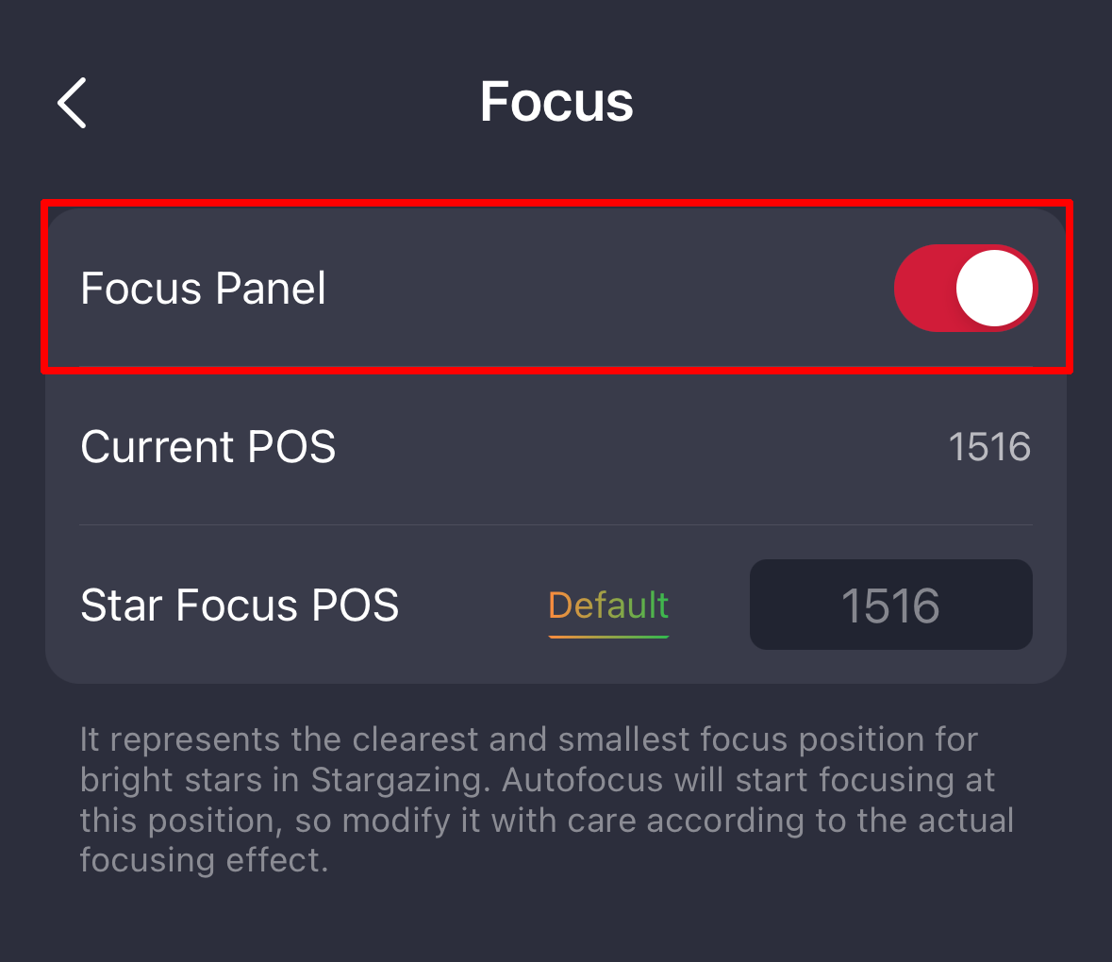Tap the white knob of Focus Panel toggle

(995, 289)
